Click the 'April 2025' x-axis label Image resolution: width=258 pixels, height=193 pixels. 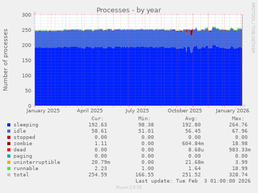[x=90, y=111]
